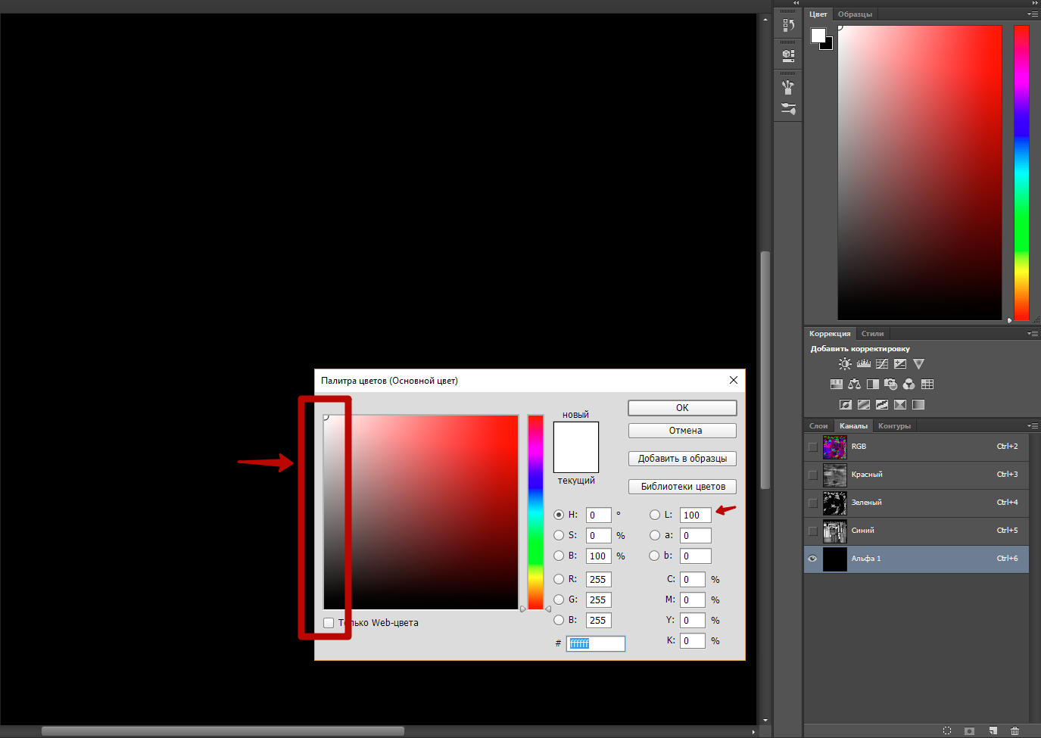Click the hex color input field
This screenshot has height=738, width=1041.
click(596, 643)
